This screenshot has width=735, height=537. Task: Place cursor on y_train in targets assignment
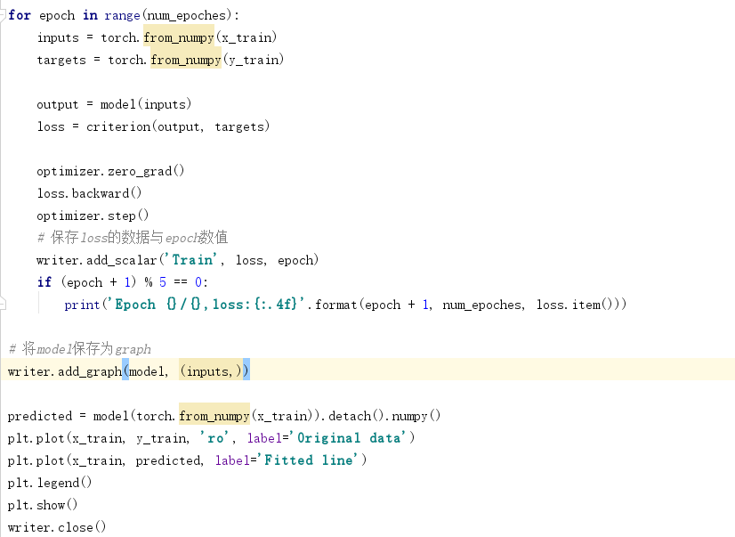[x=254, y=60]
